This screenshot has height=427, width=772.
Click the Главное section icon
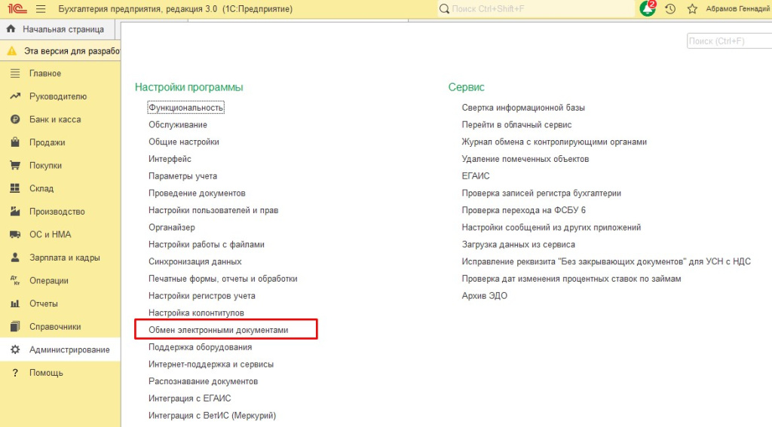15,73
